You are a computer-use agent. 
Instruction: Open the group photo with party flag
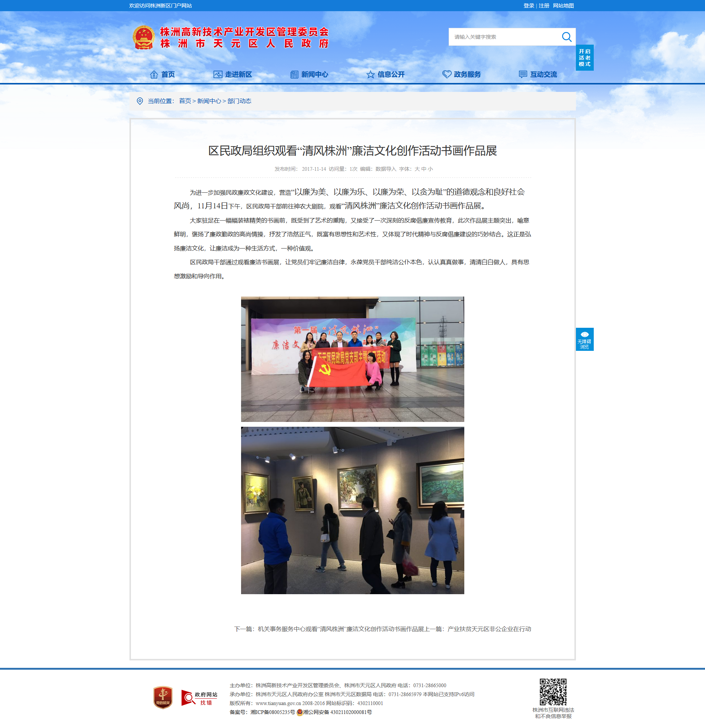point(352,359)
